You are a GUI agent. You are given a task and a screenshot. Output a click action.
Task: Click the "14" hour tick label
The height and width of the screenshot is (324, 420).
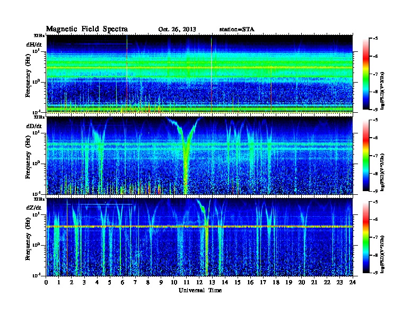pyautogui.click(x=225, y=282)
